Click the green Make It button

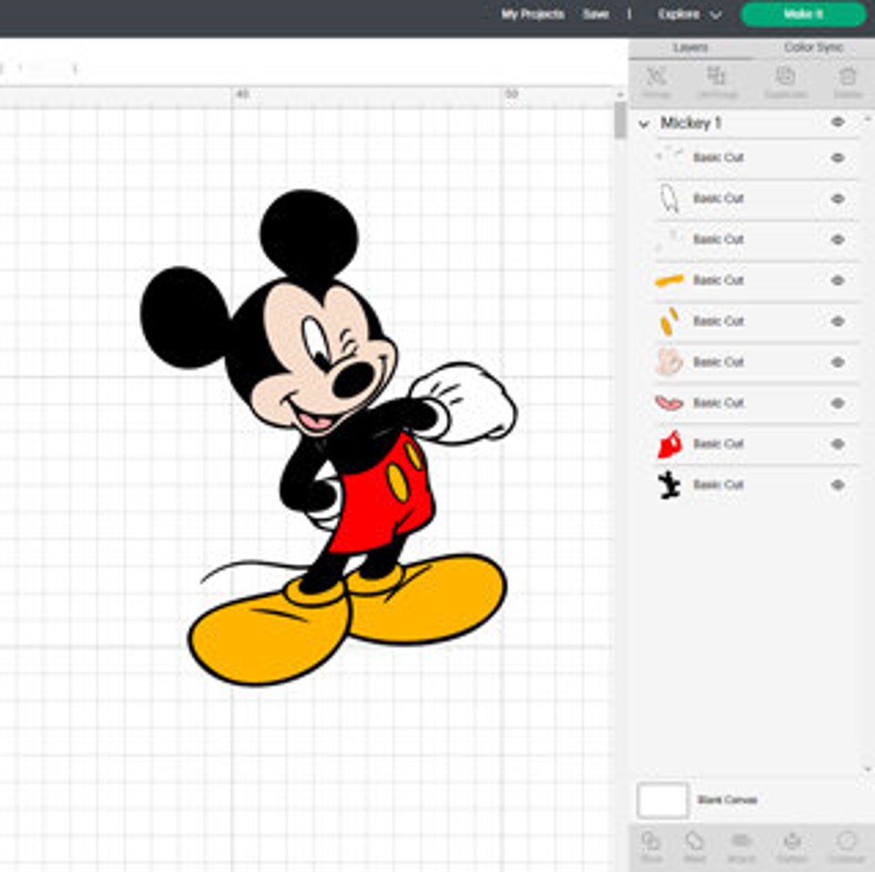click(801, 14)
